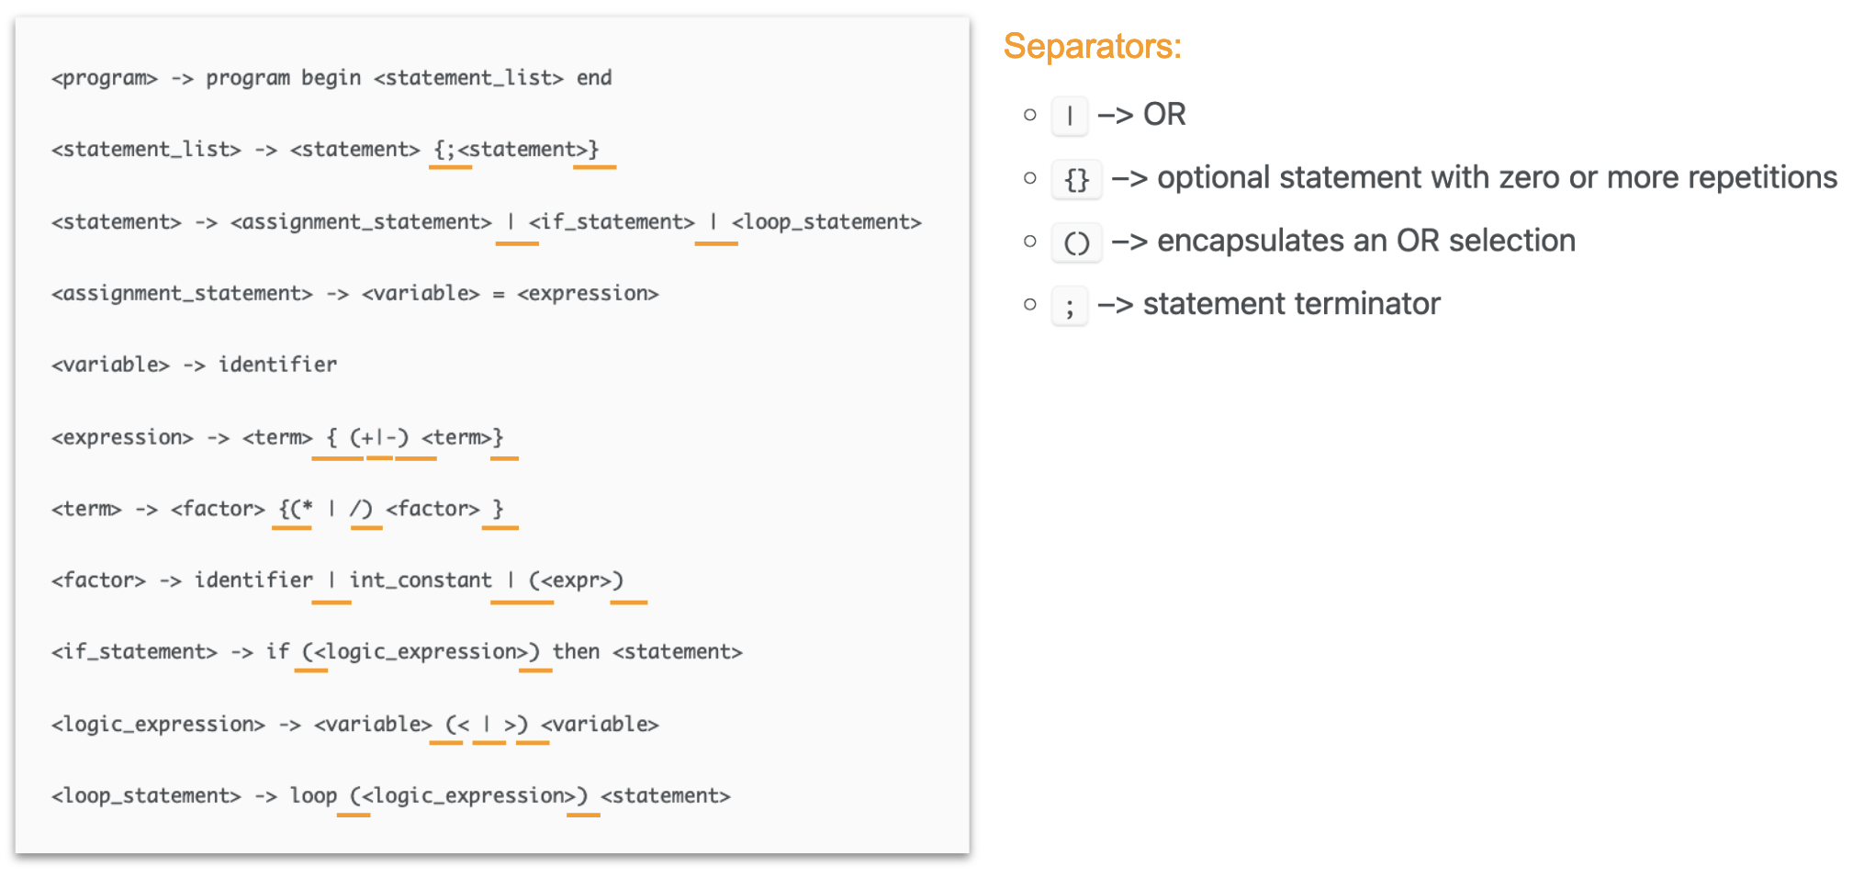Click 'int_constant' in the factor rule

pyautogui.click(x=421, y=580)
